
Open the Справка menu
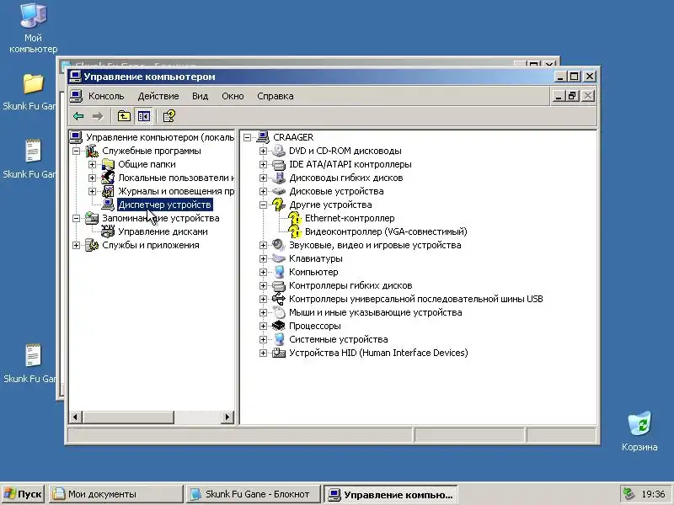click(275, 96)
